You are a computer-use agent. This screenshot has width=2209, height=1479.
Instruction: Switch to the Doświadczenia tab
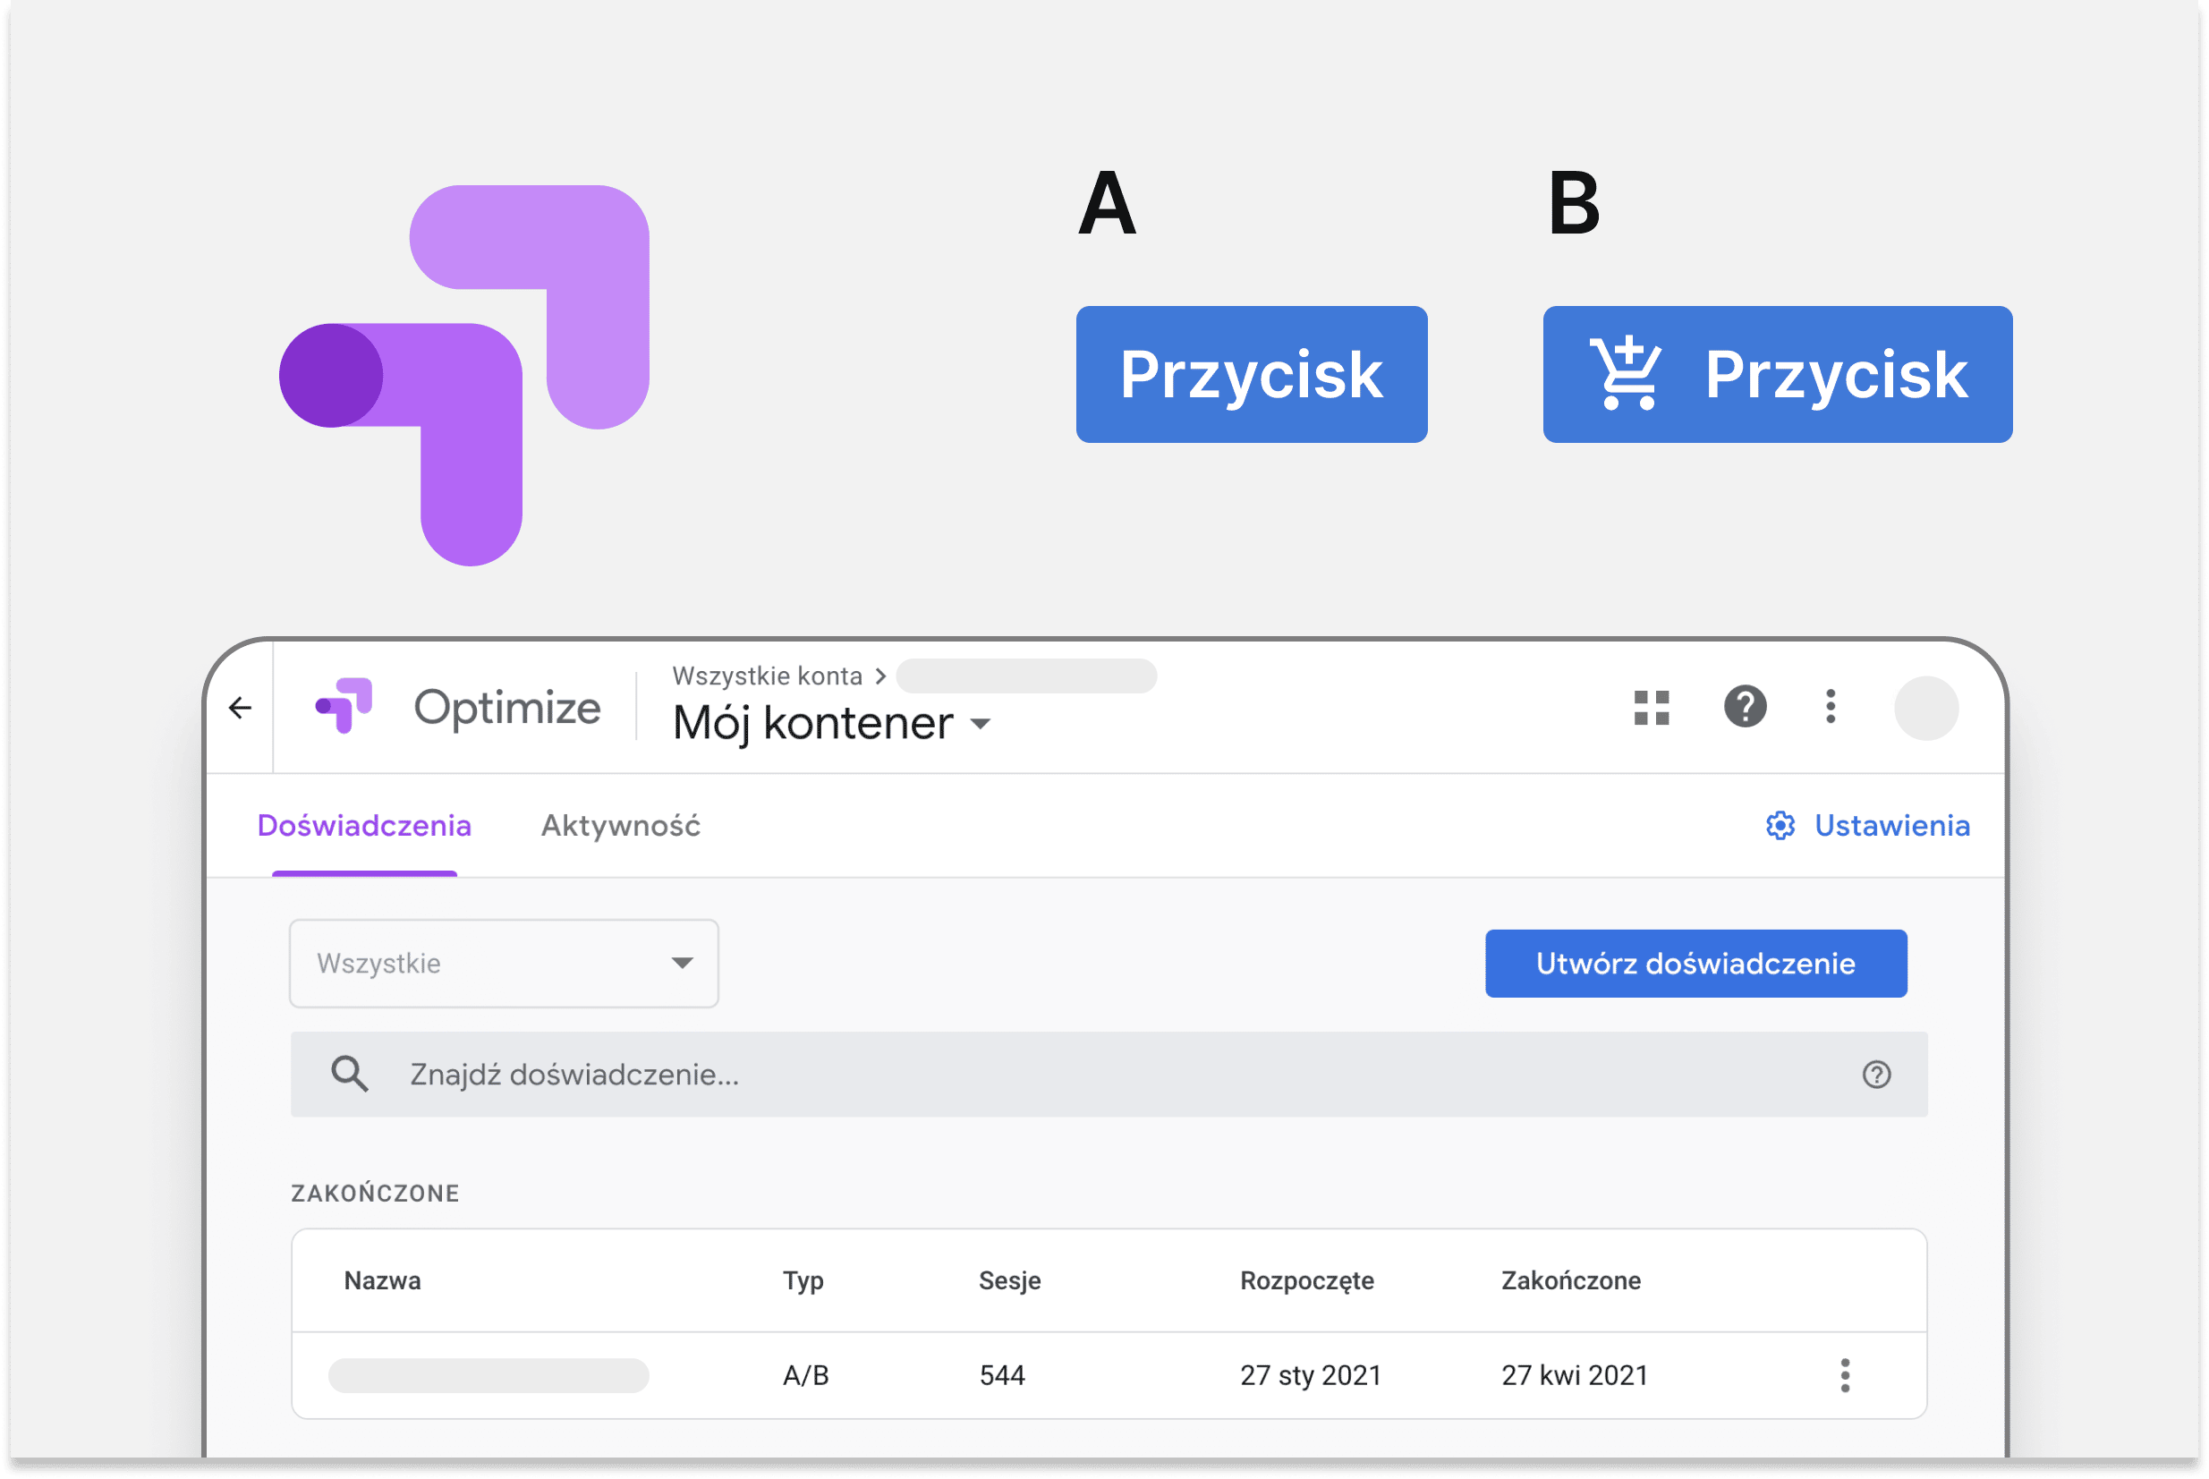tap(364, 826)
